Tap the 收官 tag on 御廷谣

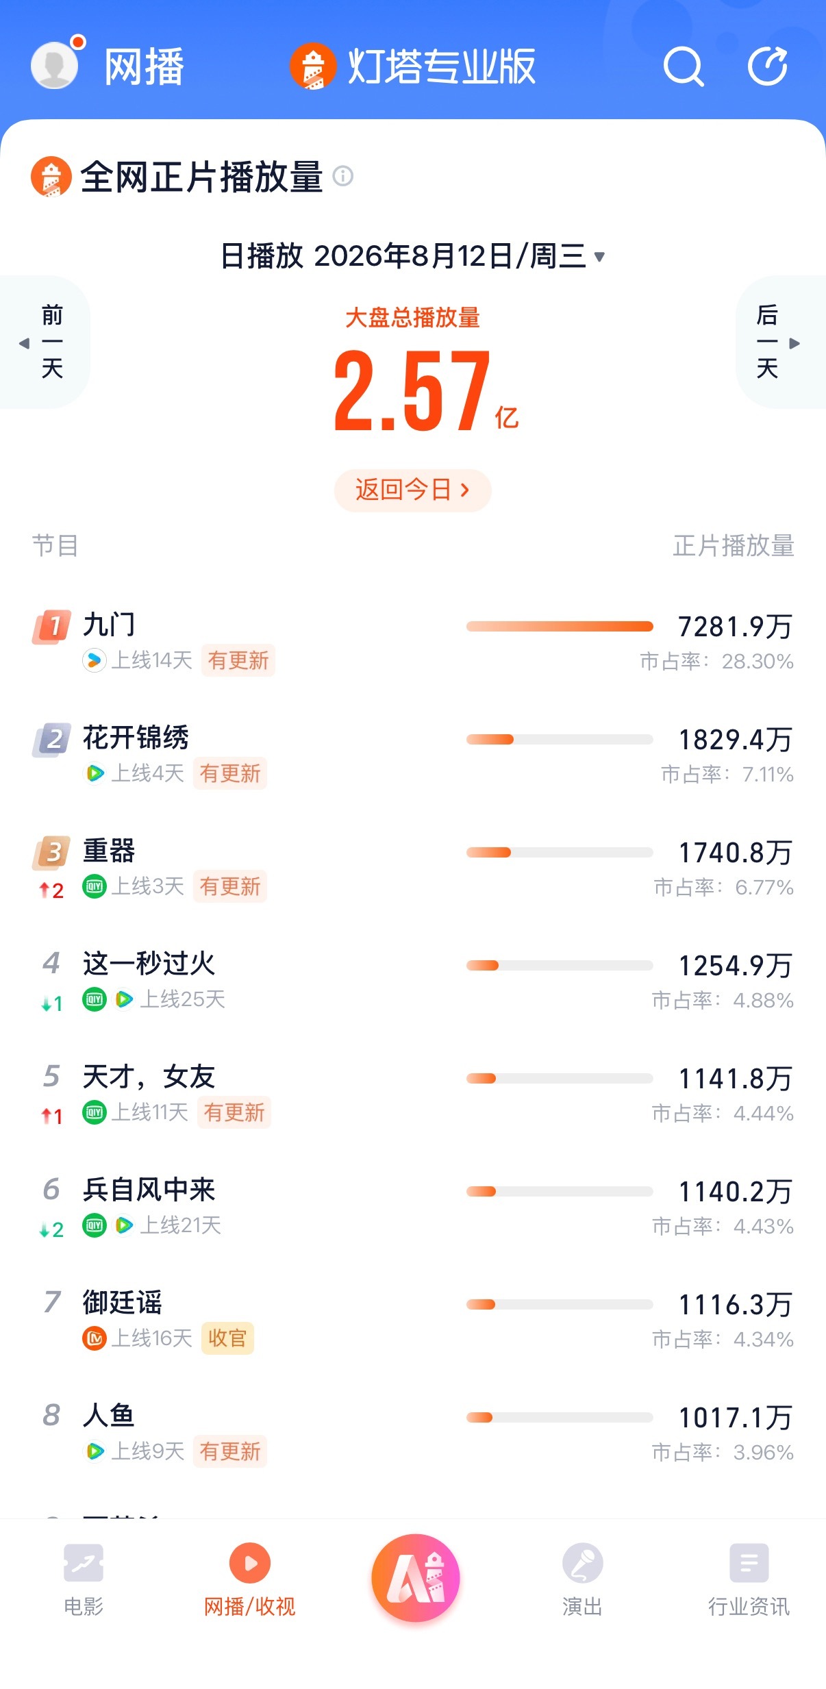(x=227, y=1338)
